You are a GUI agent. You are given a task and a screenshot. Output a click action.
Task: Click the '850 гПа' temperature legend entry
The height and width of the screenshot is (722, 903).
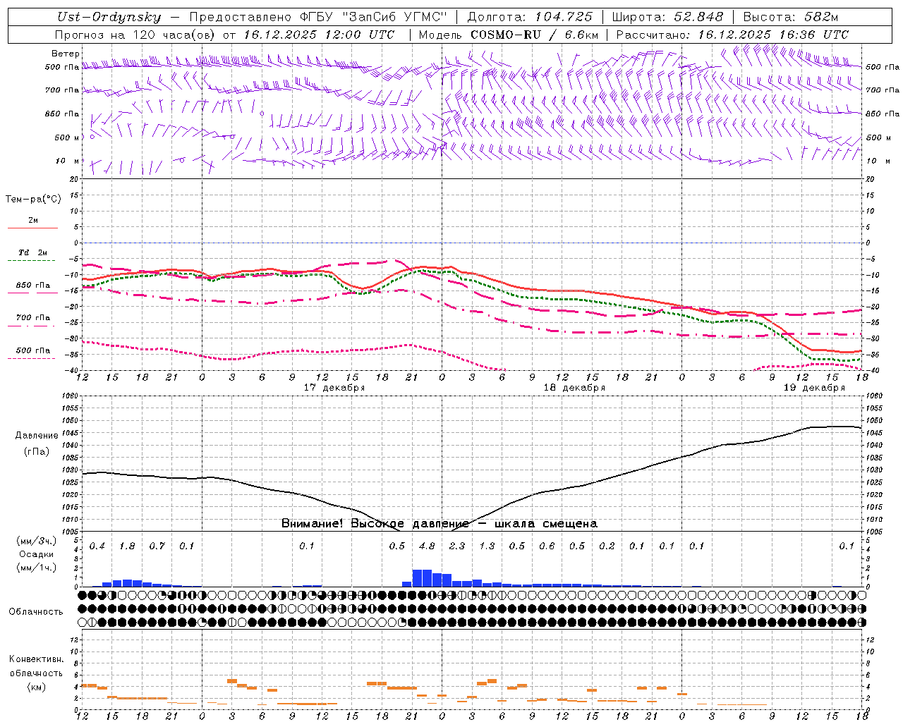(33, 286)
